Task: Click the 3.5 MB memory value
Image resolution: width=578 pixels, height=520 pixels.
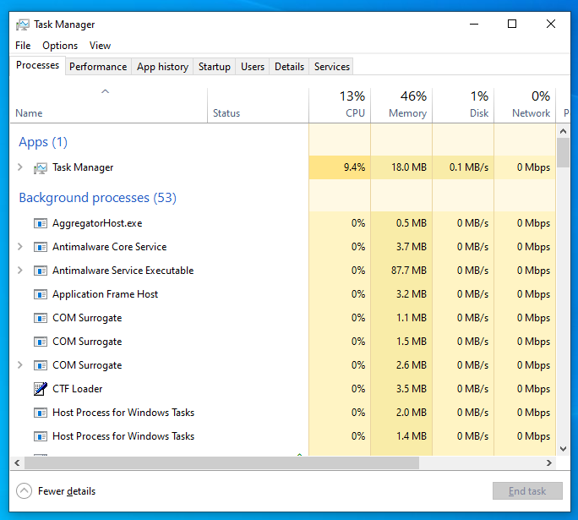Action: tap(412, 389)
